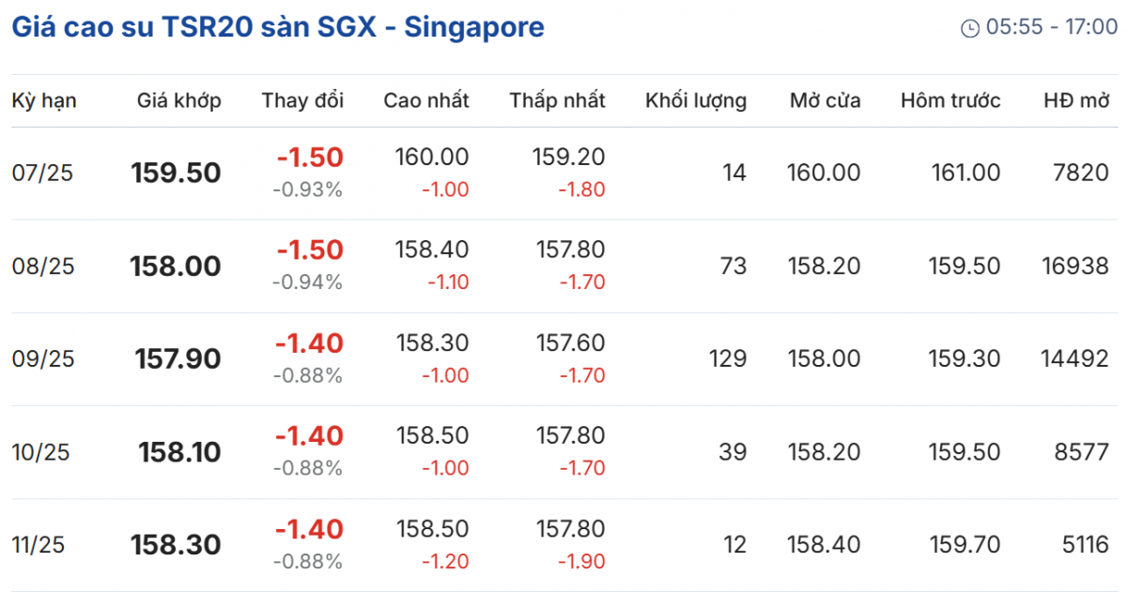Click the 'Giá khớp' column header
1127x592 pixels.
click(x=179, y=101)
